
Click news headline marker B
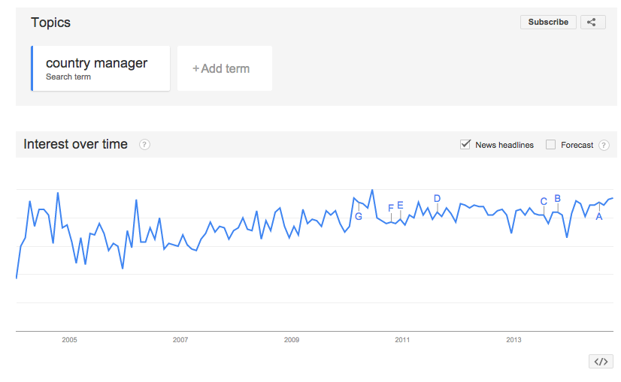point(558,199)
